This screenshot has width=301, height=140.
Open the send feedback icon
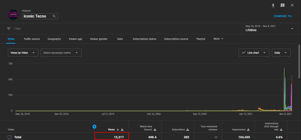[282, 5]
